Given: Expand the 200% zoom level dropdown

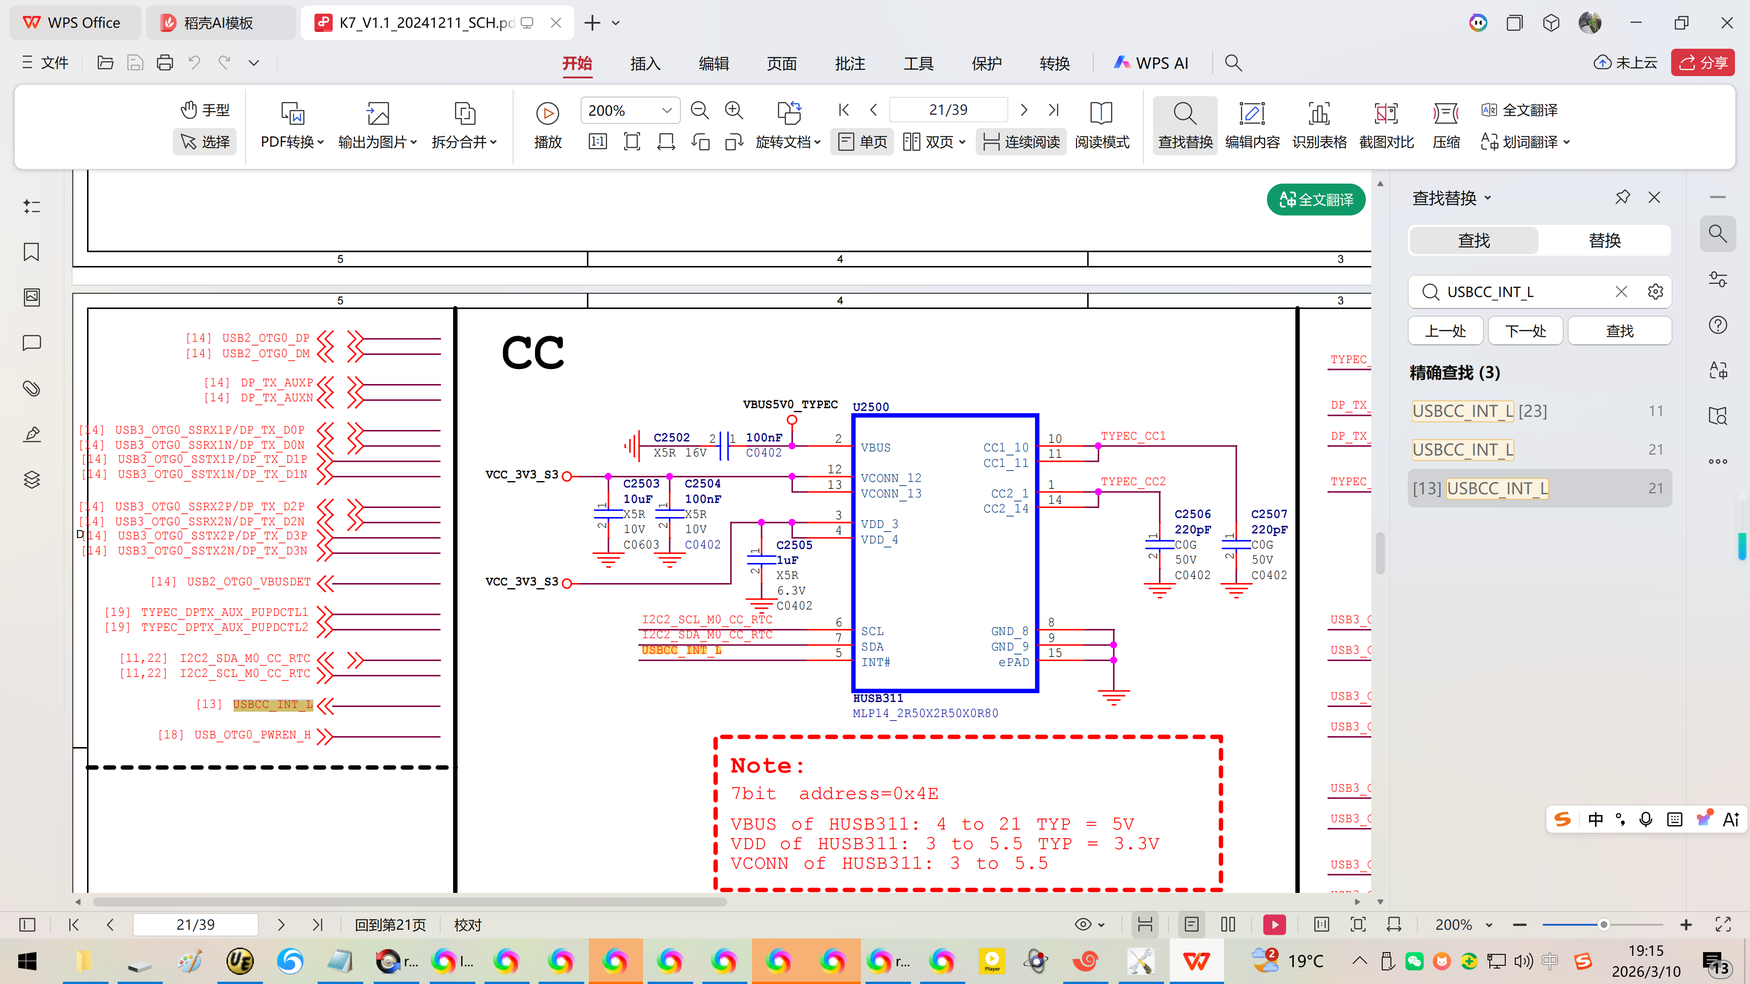Looking at the screenshot, I should pos(666,110).
